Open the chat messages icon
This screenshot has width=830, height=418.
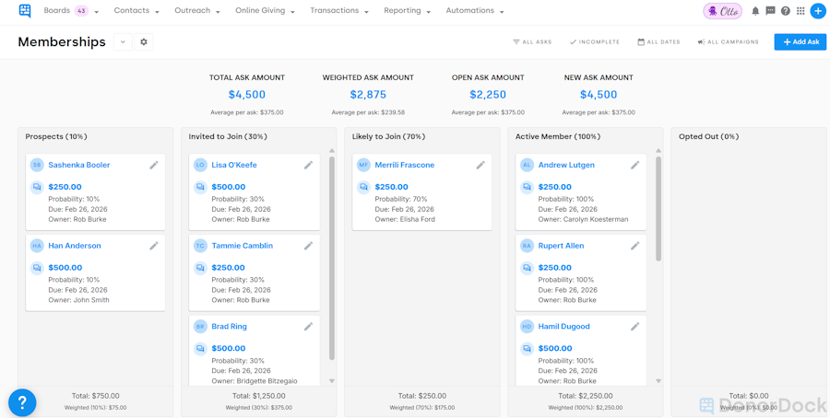pyautogui.click(x=770, y=11)
